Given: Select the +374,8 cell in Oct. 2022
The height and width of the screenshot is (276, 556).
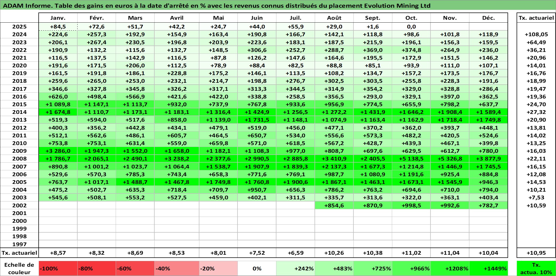Looking at the screenshot, I should pyautogui.click(x=411, y=50).
